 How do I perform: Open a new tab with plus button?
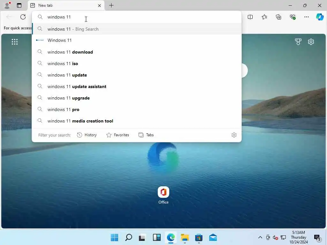tap(111, 5)
